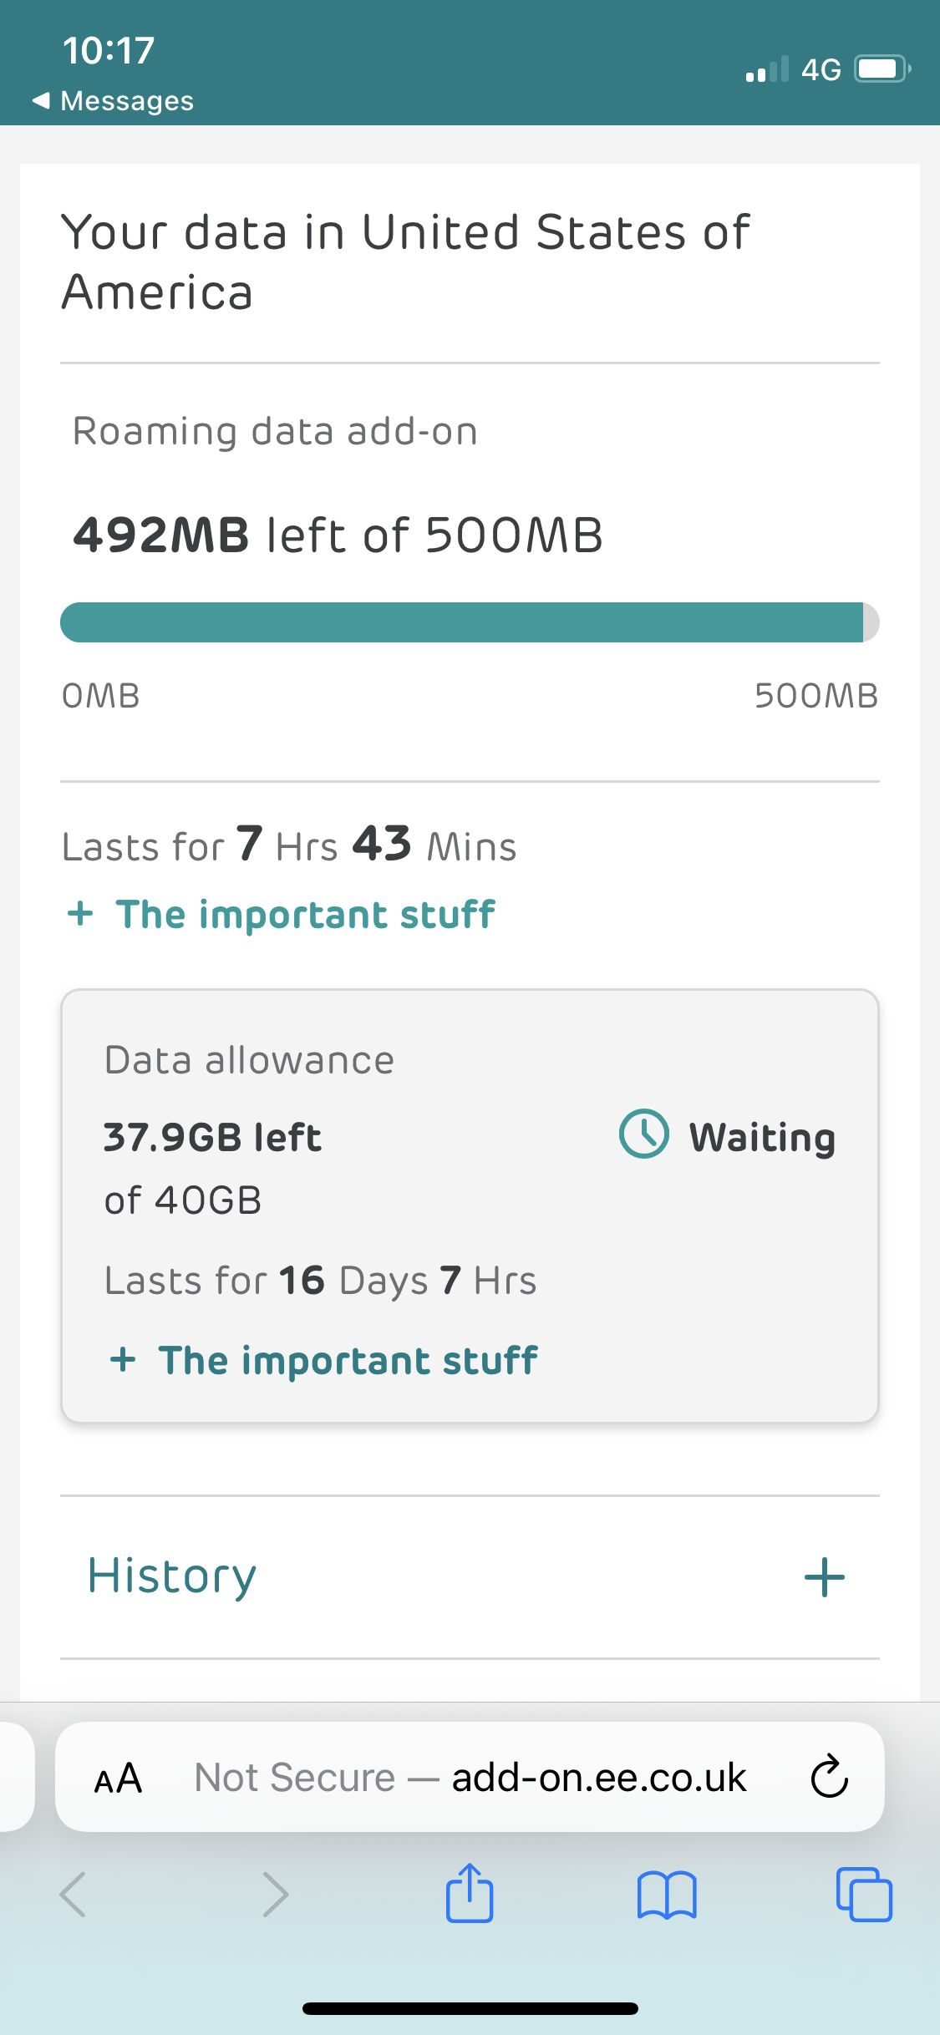
Task: Tap the 10:17 status bar clock
Action: coord(109,50)
